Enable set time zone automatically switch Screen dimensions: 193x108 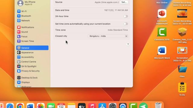[126, 24]
